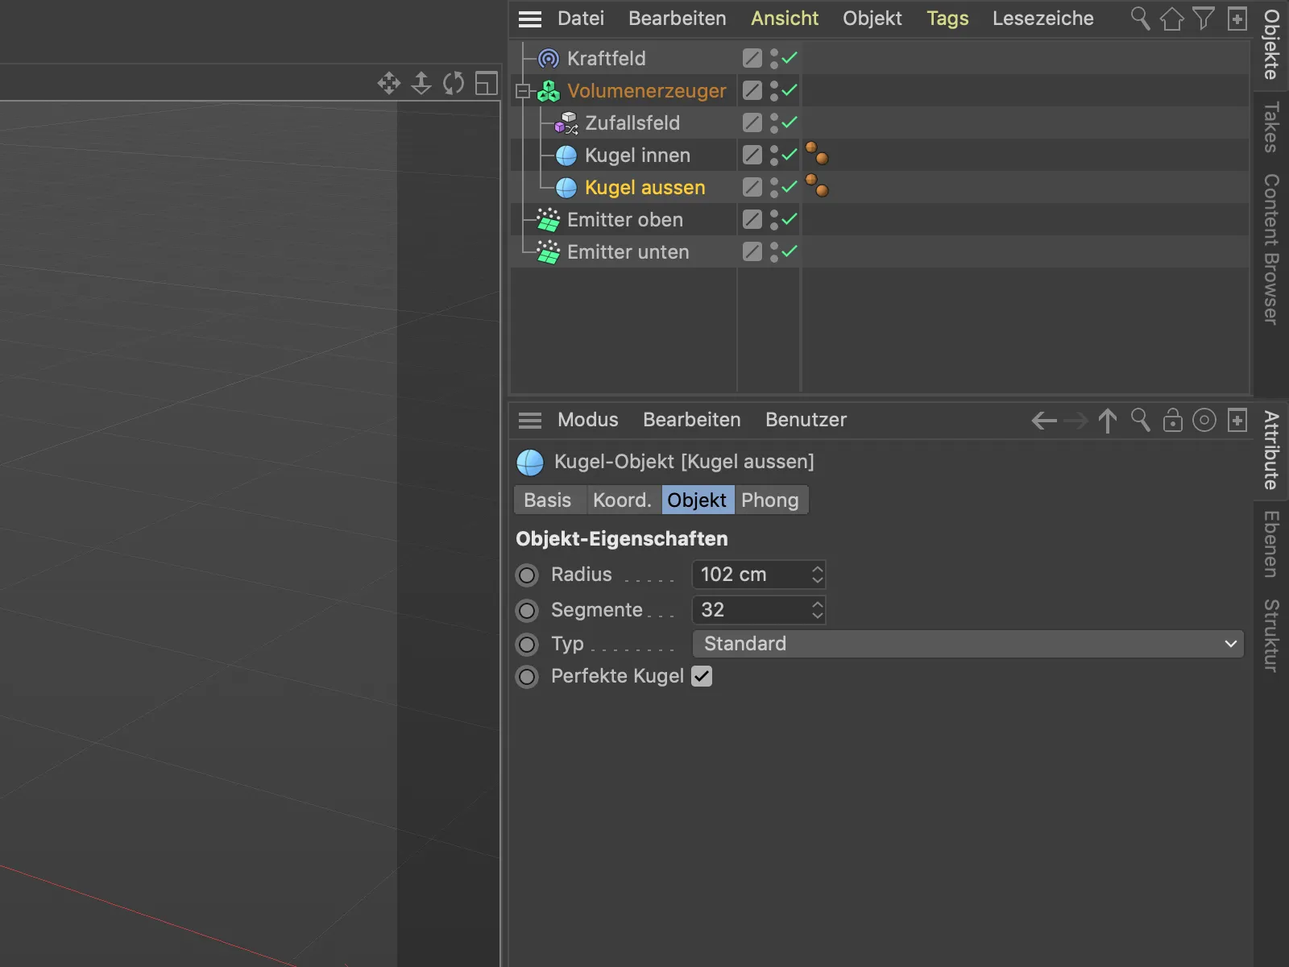
Task: Select Phong tag on Kugel aussen
Action: 817,185
